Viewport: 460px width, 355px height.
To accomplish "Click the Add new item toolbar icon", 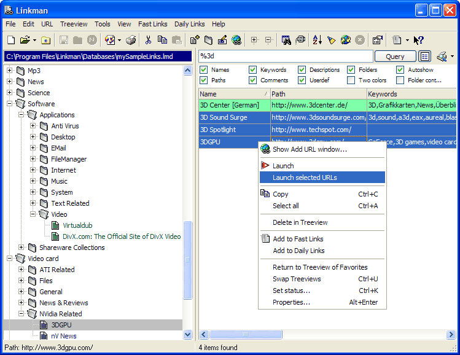I will click(x=195, y=40).
